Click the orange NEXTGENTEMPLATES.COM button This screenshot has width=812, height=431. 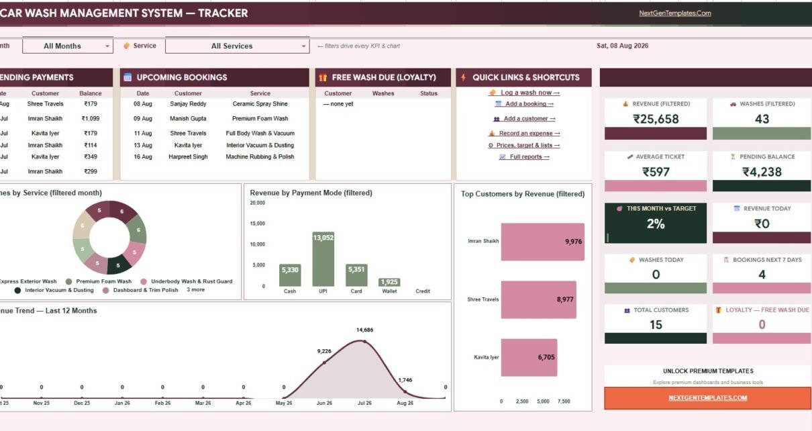707,398
